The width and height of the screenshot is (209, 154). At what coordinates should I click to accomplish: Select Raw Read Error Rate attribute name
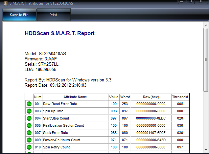click(60, 104)
